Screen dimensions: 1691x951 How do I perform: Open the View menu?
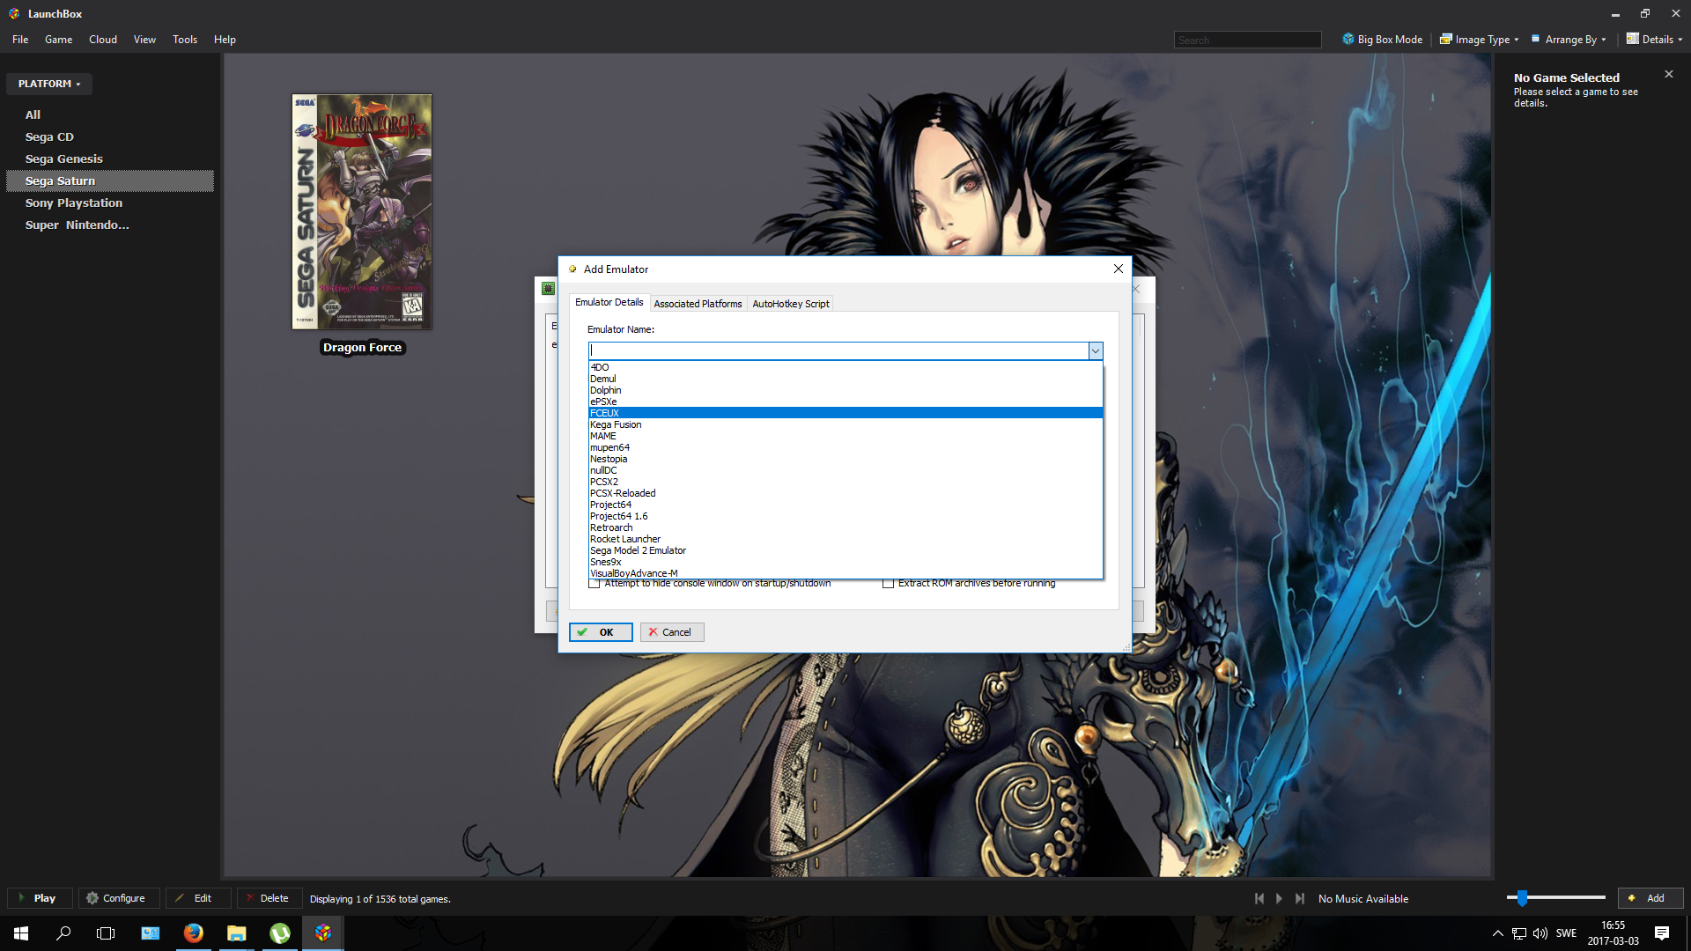(x=144, y=40)
